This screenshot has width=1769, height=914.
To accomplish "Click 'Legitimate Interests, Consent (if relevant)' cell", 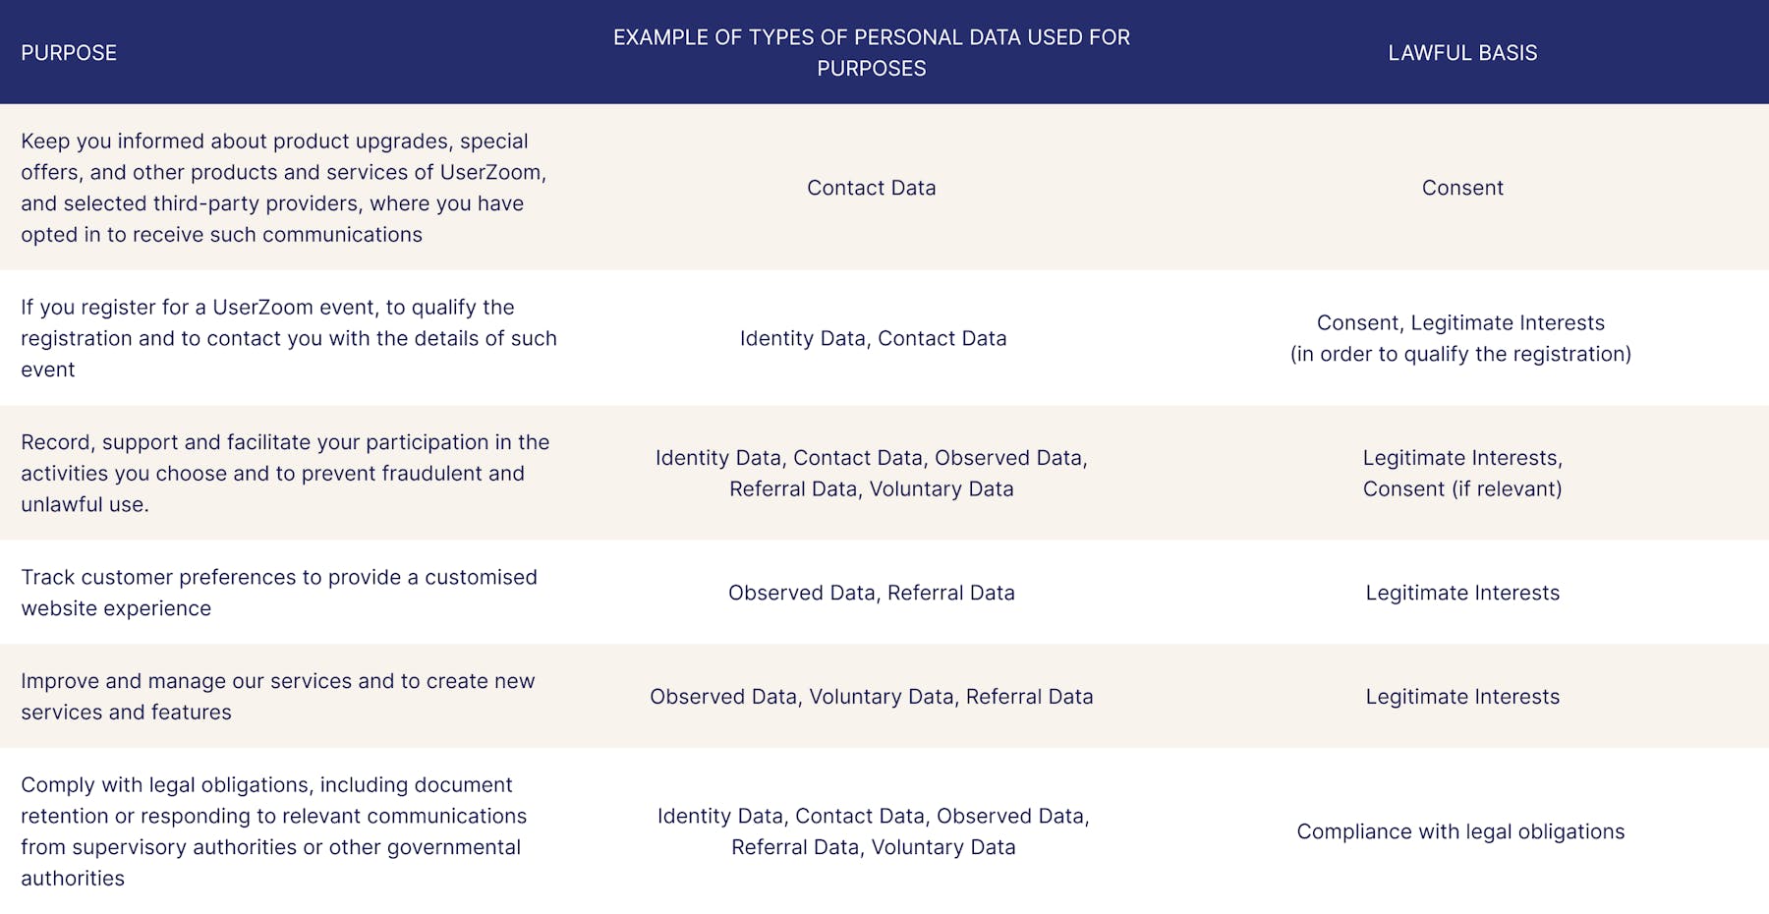I will [x=1462, y=473].
